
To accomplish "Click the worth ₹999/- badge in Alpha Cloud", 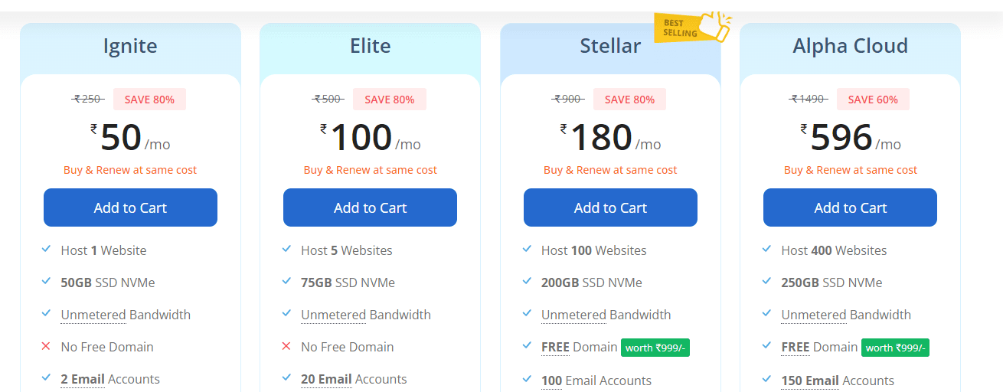I will (x=895, y=348).
